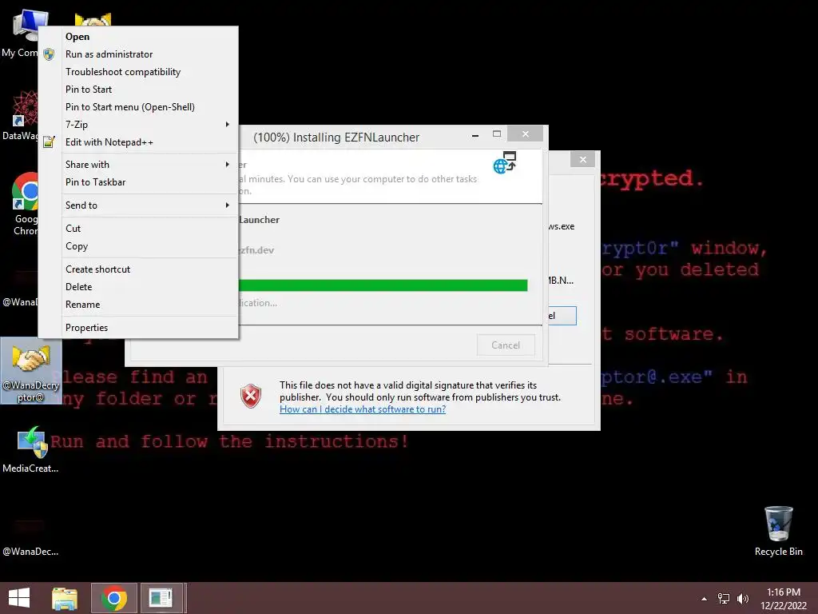Open File Explorer from the taskbar
818x614 pixels.
[x=65, y=598]
